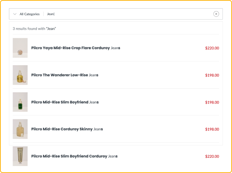The width and height of the screenshot is (232, 173).
Task: Click the $220.00 price of Slim Boyfriend Corduroy
Action: click(212, 157)
